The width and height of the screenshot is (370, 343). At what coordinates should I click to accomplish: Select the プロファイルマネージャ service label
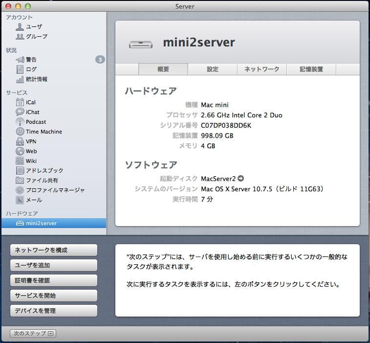click(x=55, y=190)
